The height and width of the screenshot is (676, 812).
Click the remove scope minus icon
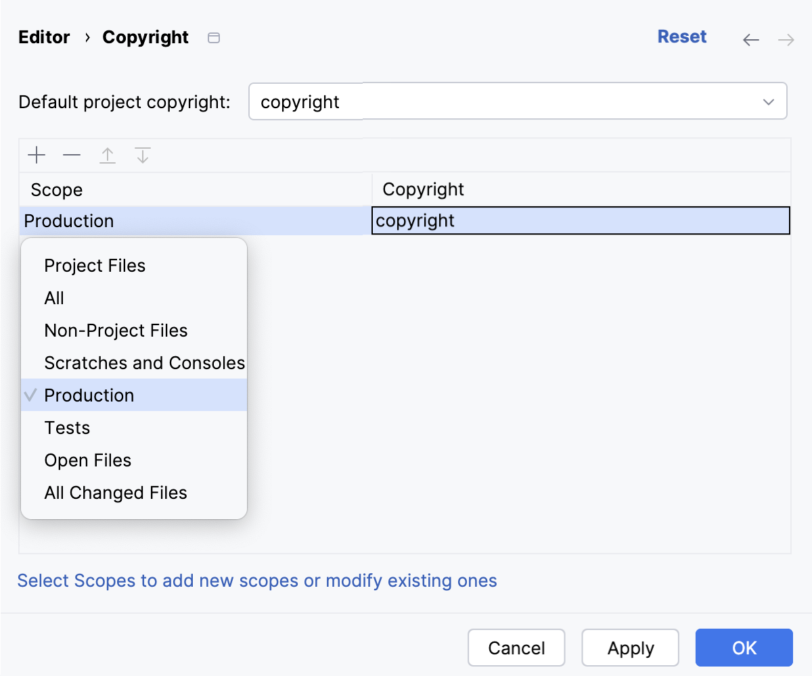[x=72, y=156]
